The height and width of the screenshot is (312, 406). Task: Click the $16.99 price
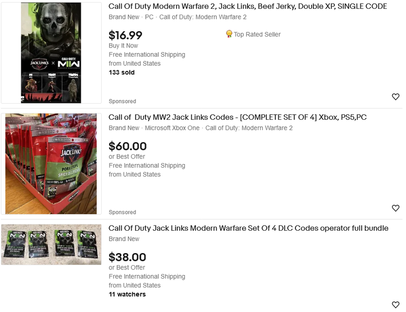click(125, 35)
